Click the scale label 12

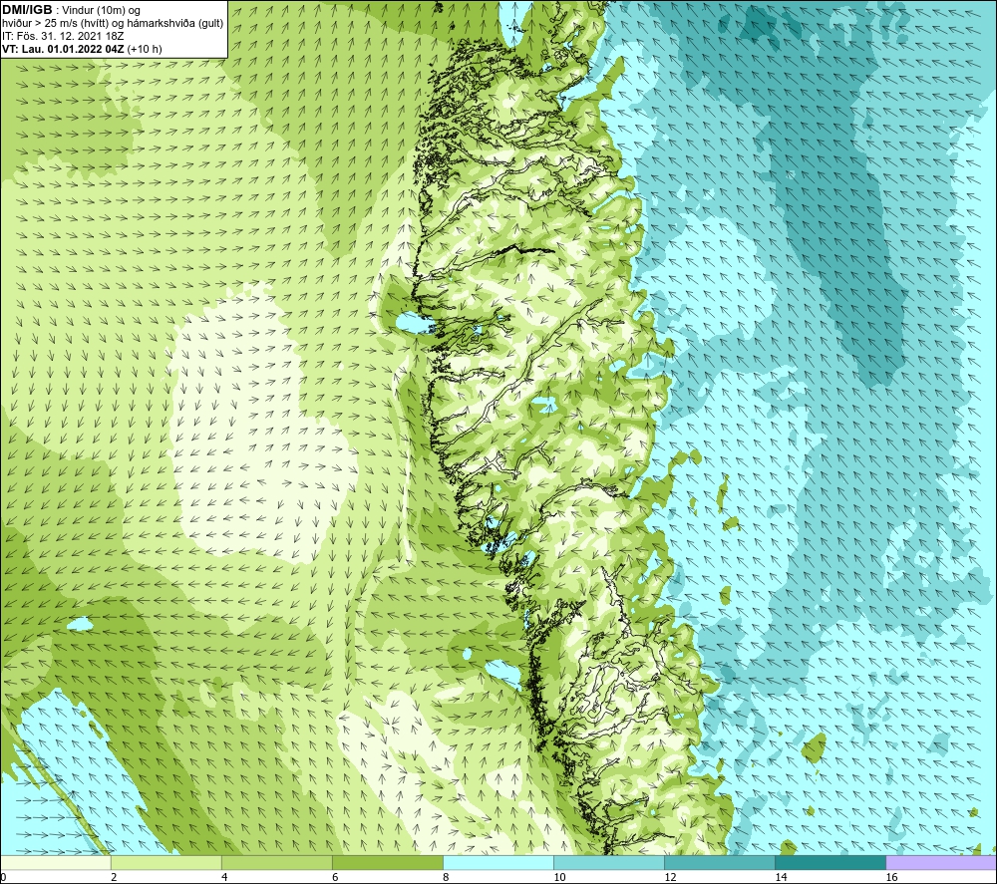(670, 878)
